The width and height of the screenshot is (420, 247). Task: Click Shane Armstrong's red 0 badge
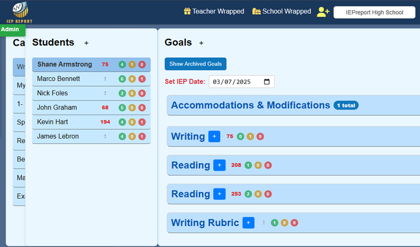(x=142, y=64)
